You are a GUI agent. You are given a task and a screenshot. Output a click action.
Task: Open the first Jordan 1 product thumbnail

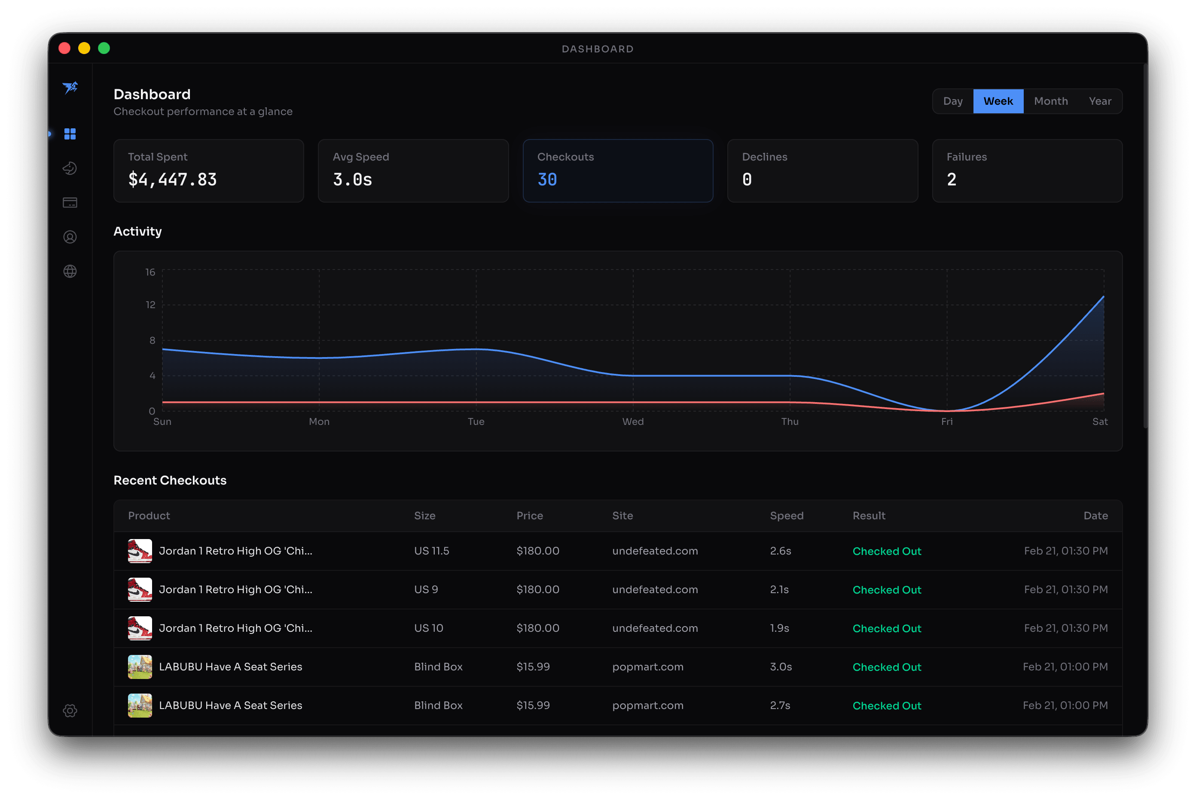(140, 551)
